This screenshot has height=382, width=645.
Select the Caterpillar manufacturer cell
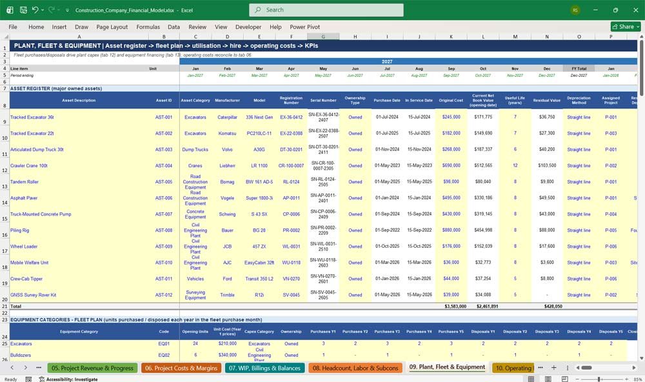[x=227, y=117]
